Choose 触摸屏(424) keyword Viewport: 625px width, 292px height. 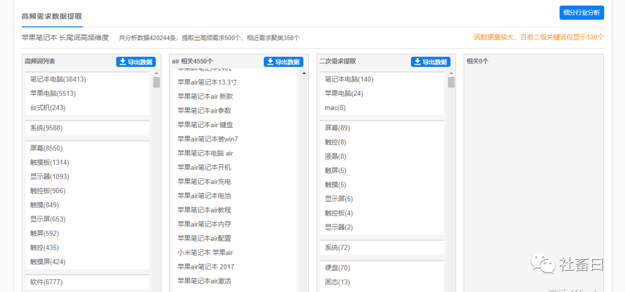tap(48, 262)
